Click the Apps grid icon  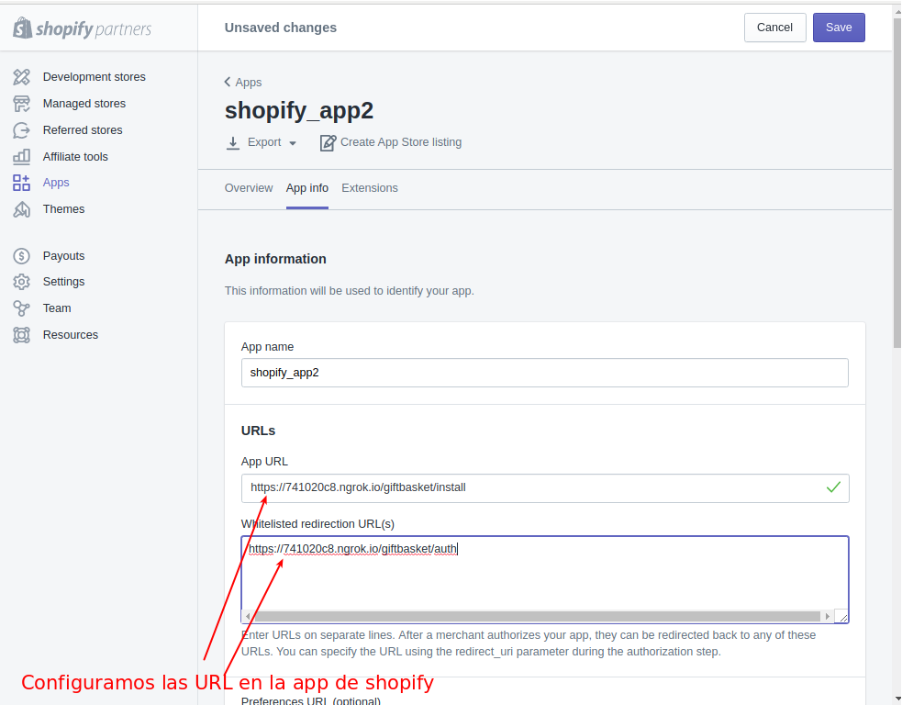21,183
